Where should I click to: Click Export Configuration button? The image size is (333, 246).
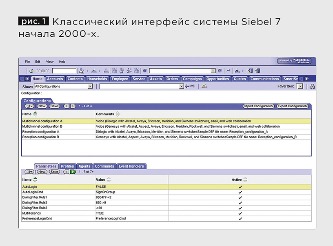(293, 106)
